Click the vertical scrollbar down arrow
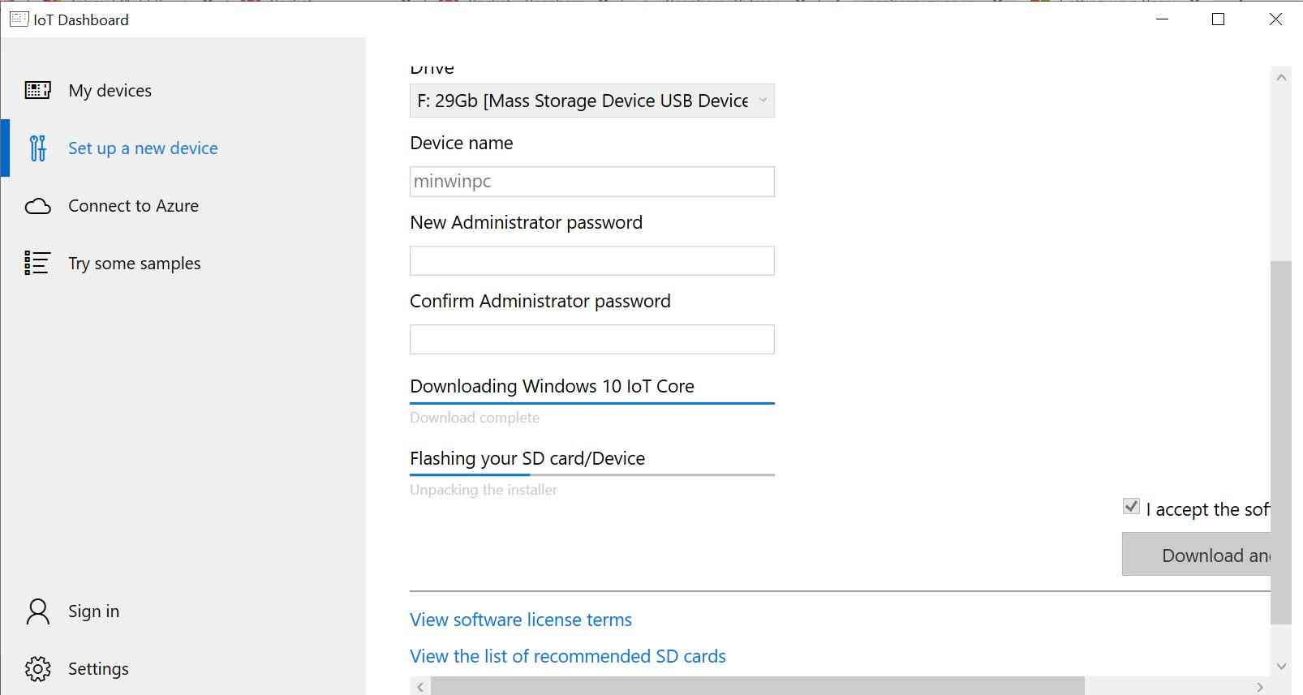This screenshot has width=1303, height=695. (x=1281, y=667)
